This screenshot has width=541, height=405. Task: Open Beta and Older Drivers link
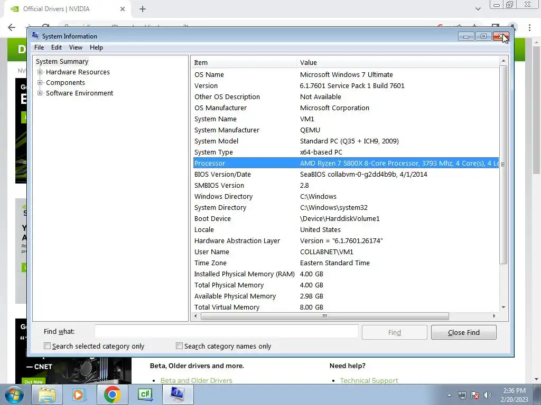click(x=196, y=380)
